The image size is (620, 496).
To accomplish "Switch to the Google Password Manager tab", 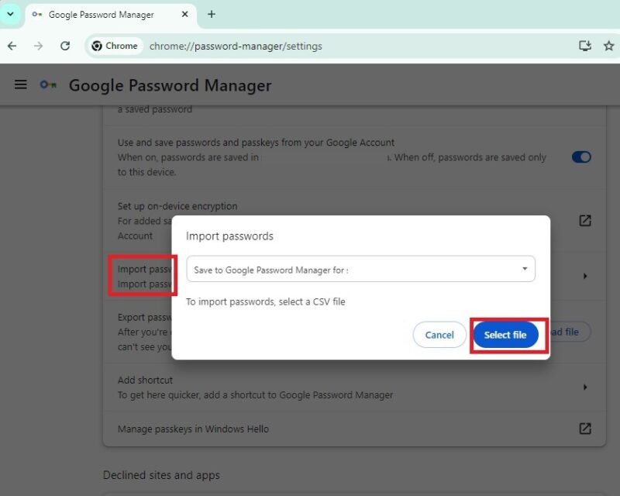I will (101, 14).
